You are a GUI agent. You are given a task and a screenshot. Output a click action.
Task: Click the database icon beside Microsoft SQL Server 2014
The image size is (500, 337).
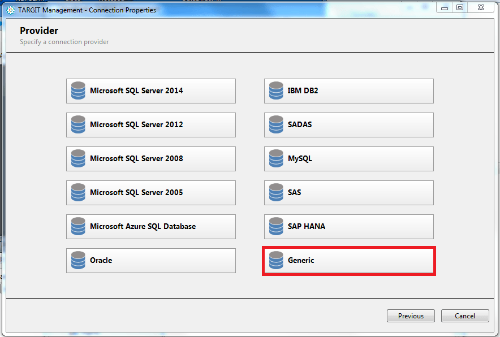coord(78,91)
